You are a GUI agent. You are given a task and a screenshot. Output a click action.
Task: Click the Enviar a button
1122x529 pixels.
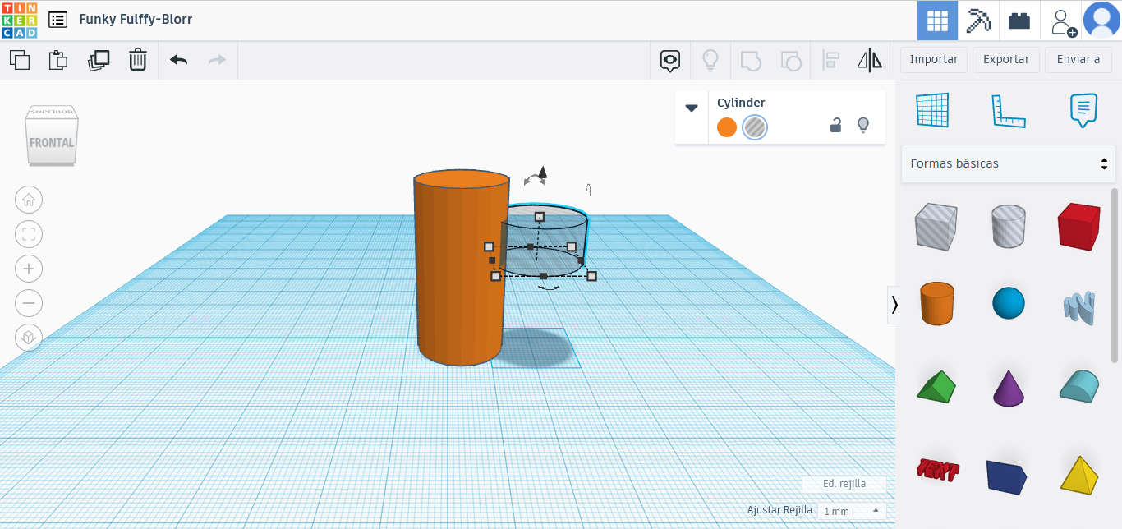[x=1078, y=59]
